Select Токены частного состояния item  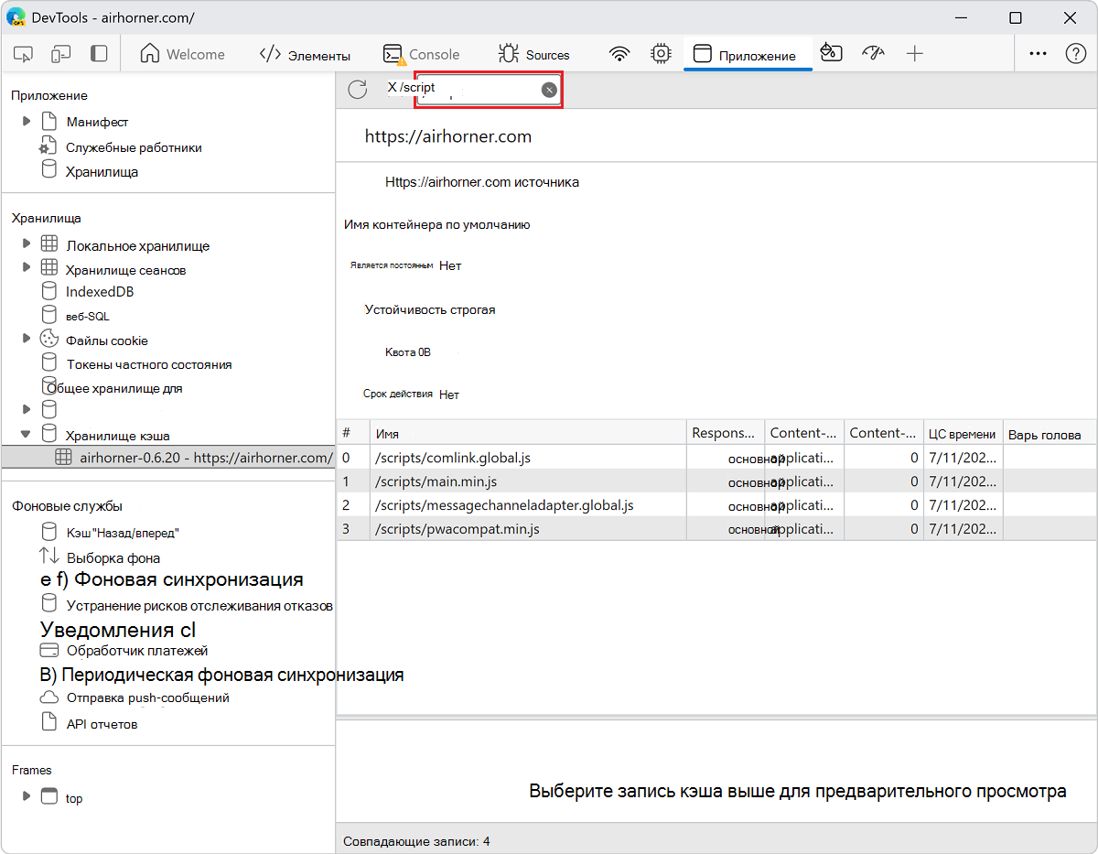[148, 364]
